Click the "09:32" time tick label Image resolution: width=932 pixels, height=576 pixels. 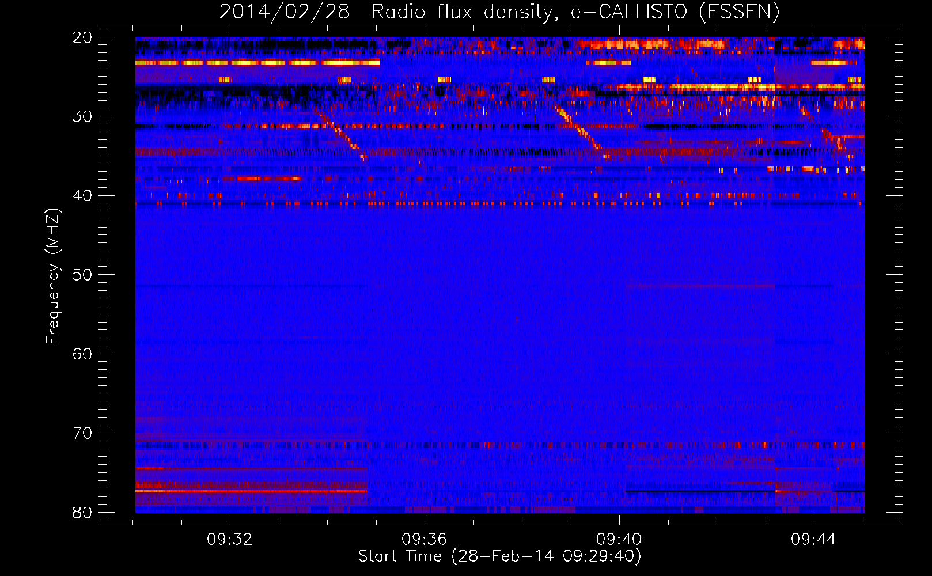230,540
